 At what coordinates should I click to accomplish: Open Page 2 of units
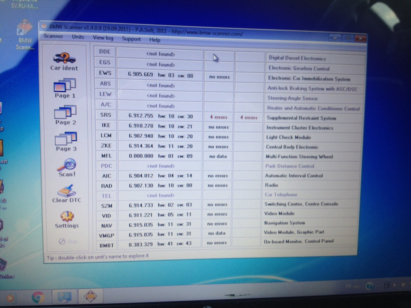(x=65, y=115)
